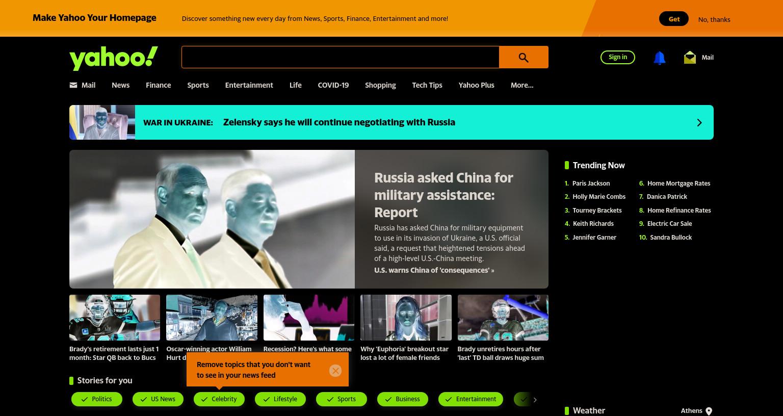783x416 pixels.
Task: Open the 'Euphoria' breakout star thumbnail
Action: pyautogui.click(x=406, y=318)
